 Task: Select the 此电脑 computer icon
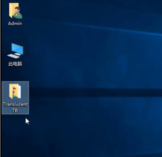15,51
